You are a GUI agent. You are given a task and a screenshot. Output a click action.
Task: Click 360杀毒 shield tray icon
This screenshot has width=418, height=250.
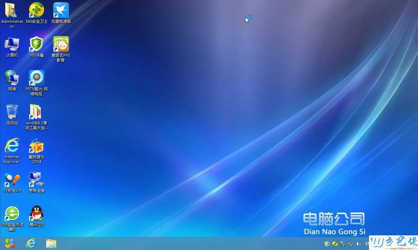pos(327,244)
